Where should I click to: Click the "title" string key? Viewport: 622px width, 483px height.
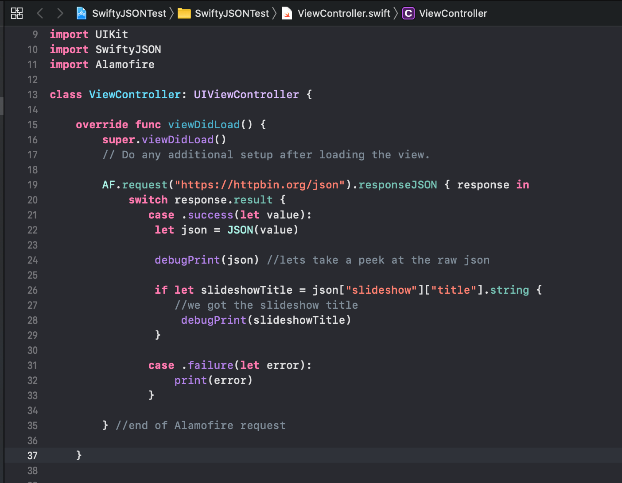coord(454,290)
